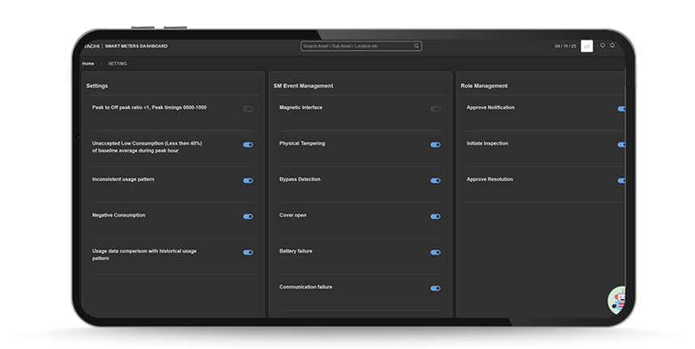Click the US user avatar box
Screen dimensions: 695x349
tap(586, 46)
